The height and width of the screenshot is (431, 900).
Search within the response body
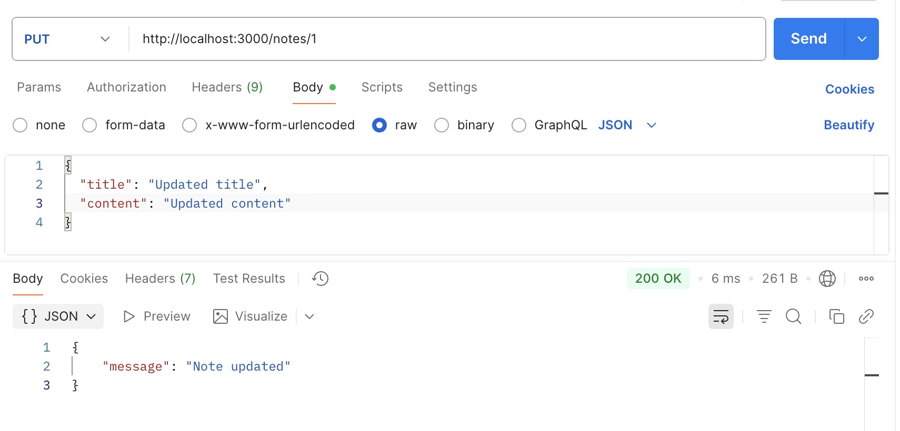coord(793,316)
